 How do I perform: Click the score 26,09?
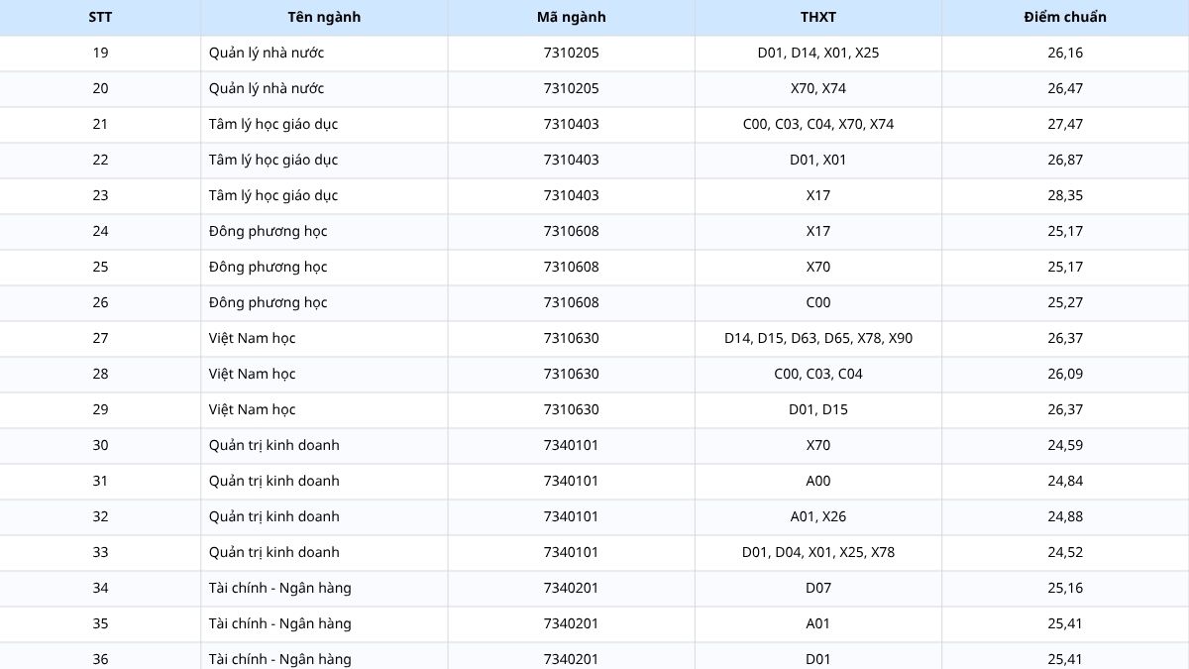[1065, 374]
